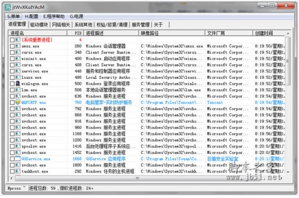Sort by 创建时间 column header

coord(269,33)
